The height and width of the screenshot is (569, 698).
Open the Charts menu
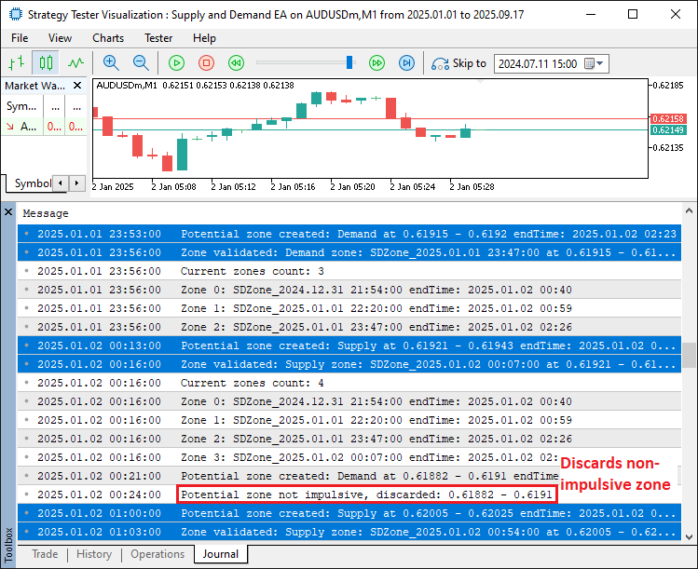(108, 38)
